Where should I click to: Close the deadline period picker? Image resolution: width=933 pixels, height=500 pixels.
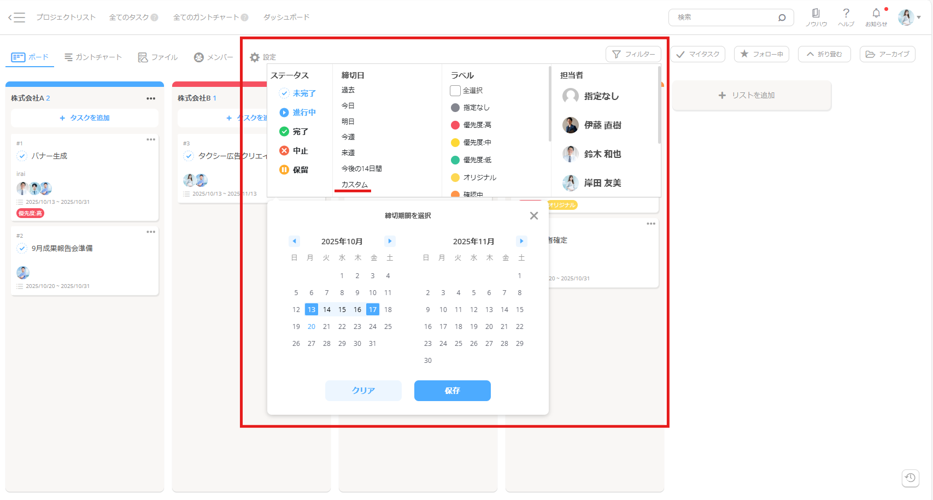coord(534,216)
